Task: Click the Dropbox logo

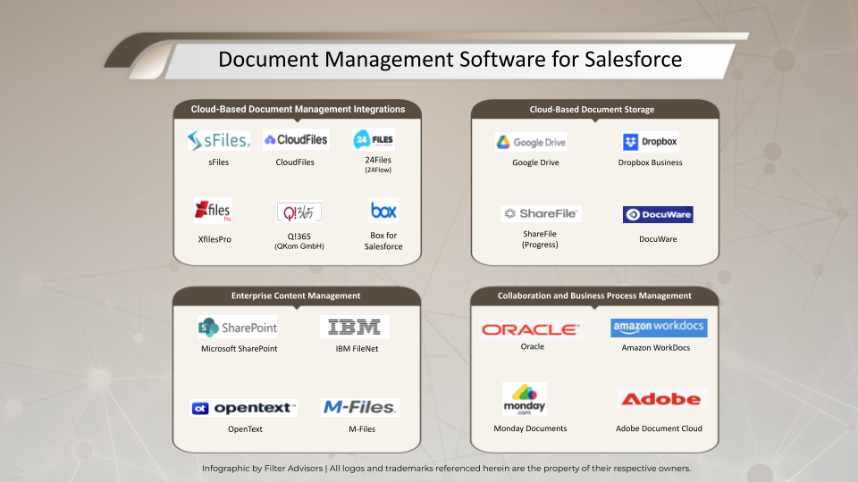Action: click(x=651, y=142)
